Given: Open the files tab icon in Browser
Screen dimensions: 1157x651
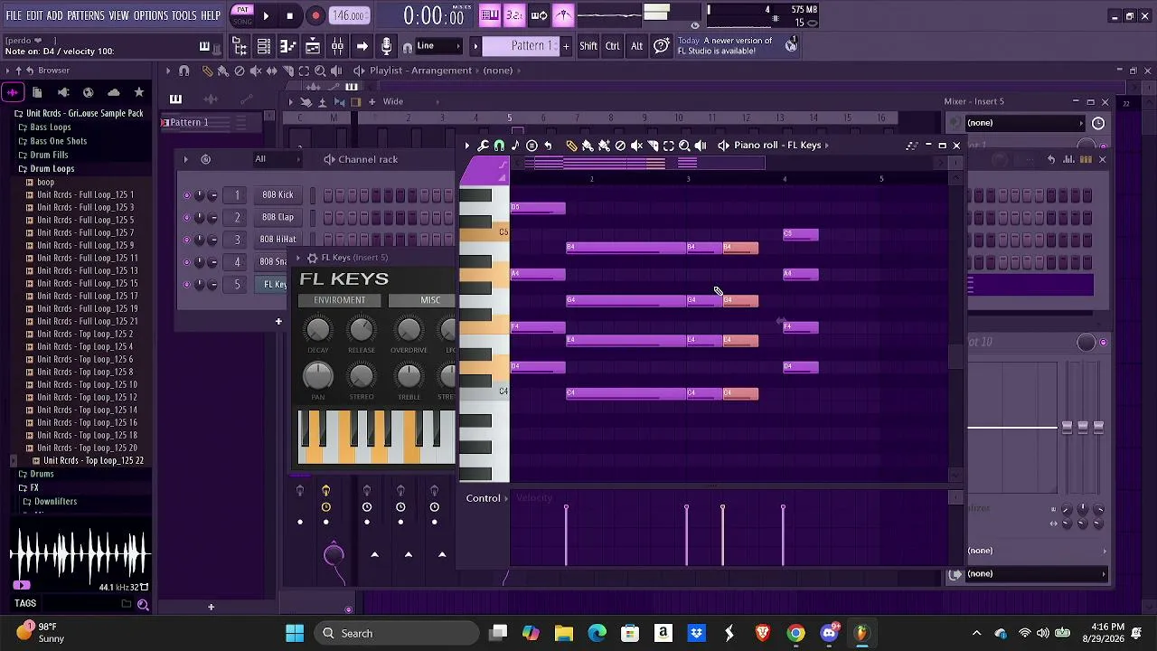Looking at the screenshot, I should [37, 92].
